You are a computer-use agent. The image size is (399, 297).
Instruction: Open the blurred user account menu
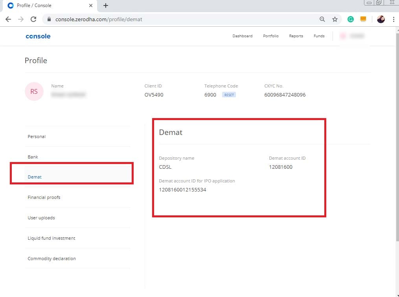353,36
